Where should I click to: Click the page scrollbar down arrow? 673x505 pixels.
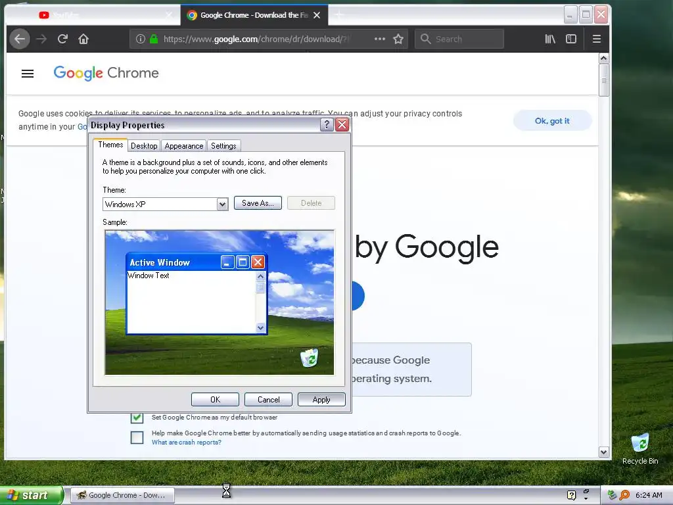603,452
